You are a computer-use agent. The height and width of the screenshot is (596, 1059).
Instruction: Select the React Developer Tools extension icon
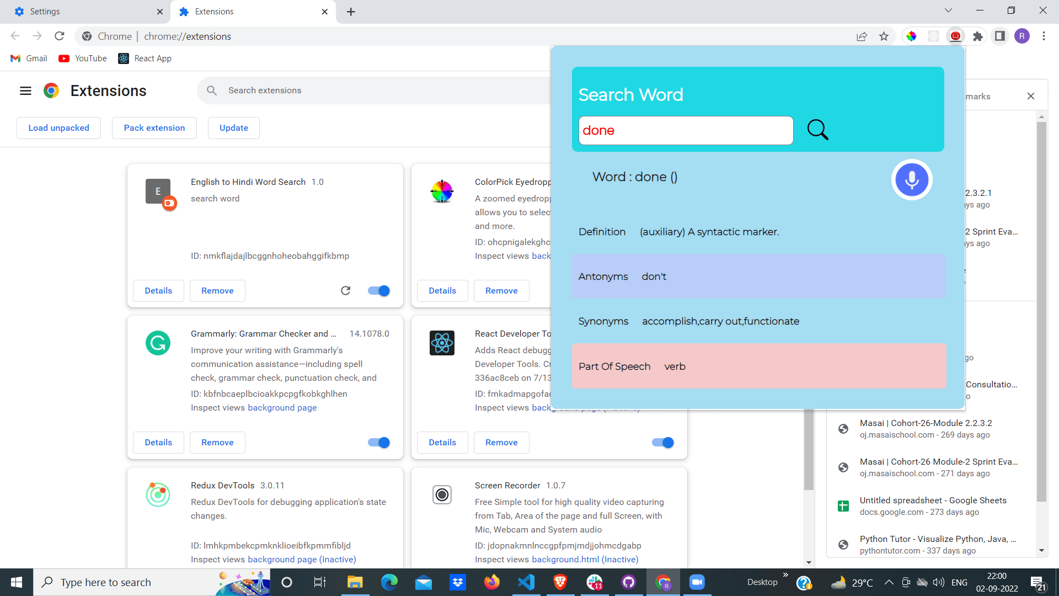click(442, 343)
